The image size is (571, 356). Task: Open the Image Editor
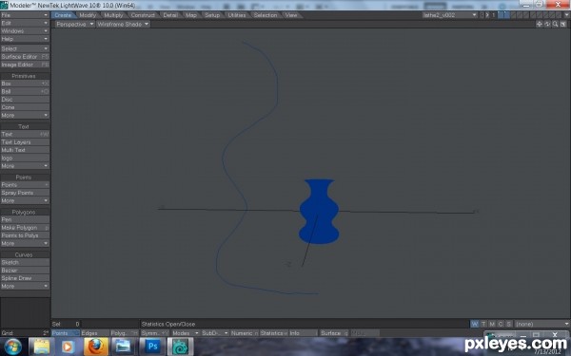25,65
